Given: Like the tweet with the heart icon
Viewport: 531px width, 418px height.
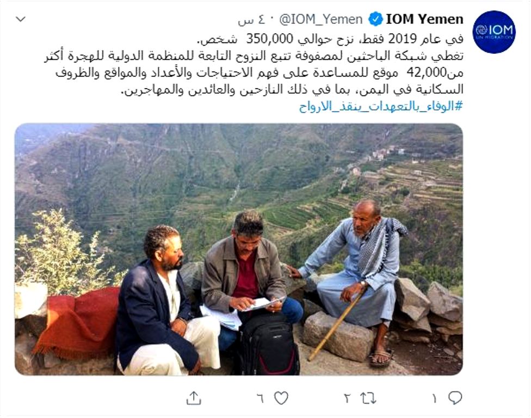Looking at the screenshot, I should (x=281, y=398).
